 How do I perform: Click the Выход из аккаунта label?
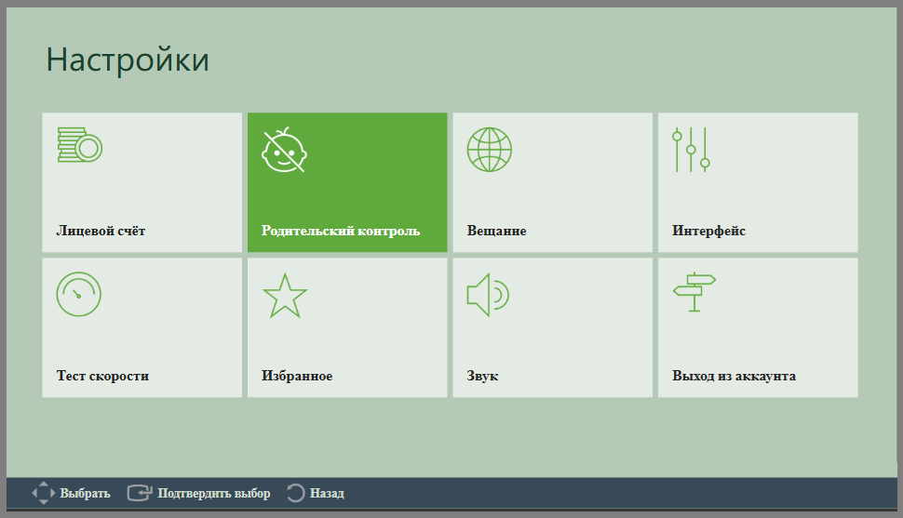[734, 376]
